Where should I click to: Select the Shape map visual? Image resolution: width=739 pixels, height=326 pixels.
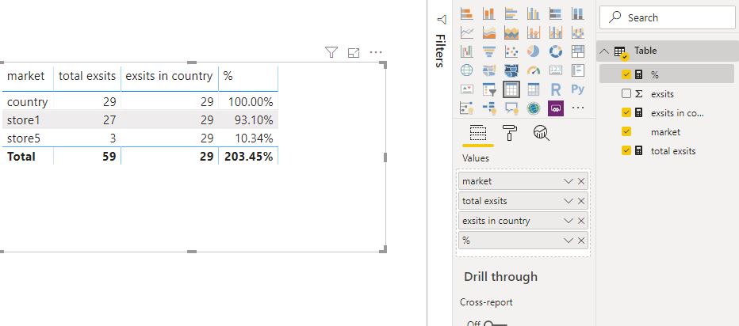point(511,70)
